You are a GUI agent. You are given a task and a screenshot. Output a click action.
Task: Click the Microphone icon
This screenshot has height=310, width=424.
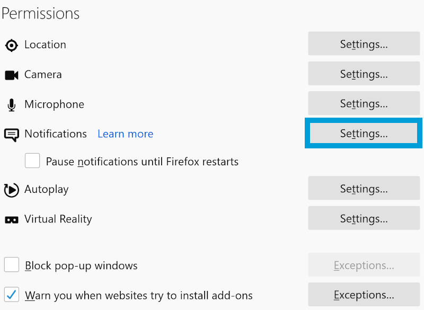click(11, 105)
